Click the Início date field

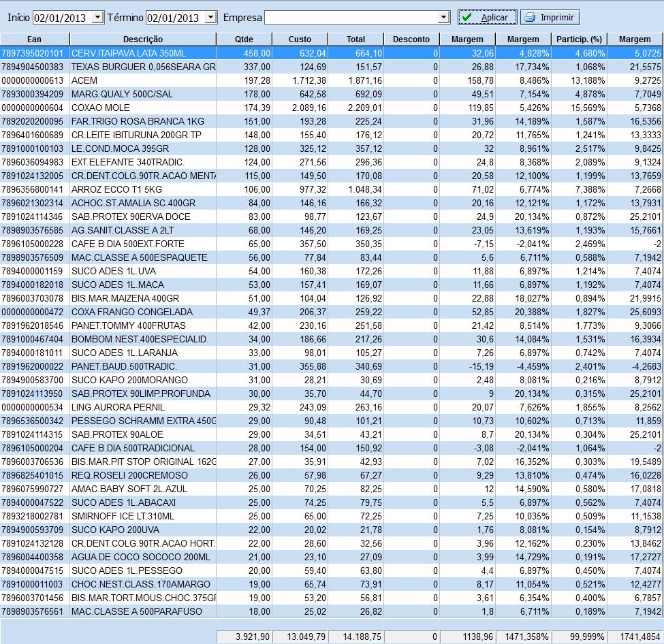click(x=62, y=18)
